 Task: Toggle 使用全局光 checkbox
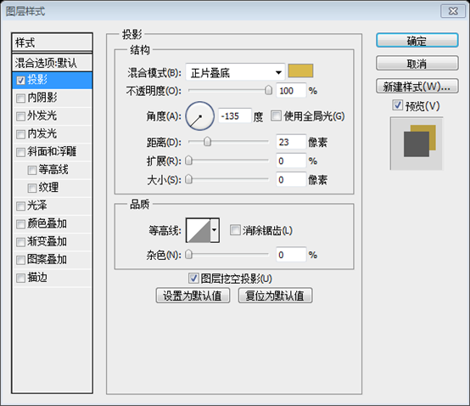pyautogui.click(x=276, y=116)
